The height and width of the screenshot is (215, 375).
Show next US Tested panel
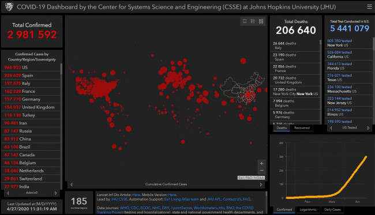click(368, 128)
